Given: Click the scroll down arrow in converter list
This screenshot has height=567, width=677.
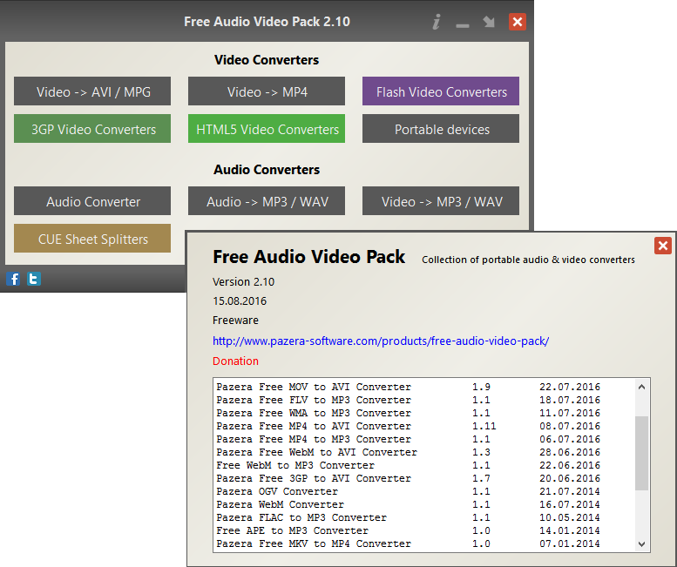Looking at the screenshot, I should (641, 544).
